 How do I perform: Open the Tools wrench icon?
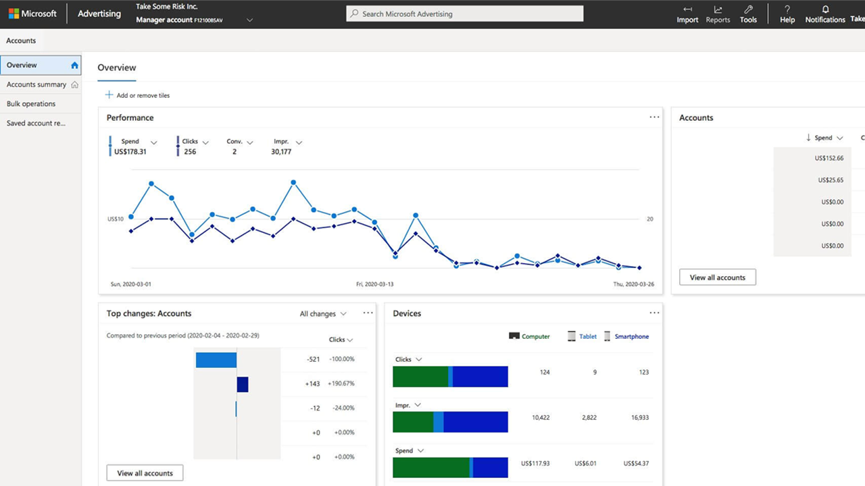click(x=748, y=9)
